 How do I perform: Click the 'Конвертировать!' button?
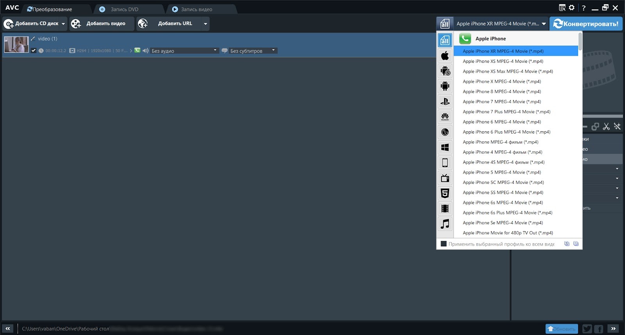586,24
